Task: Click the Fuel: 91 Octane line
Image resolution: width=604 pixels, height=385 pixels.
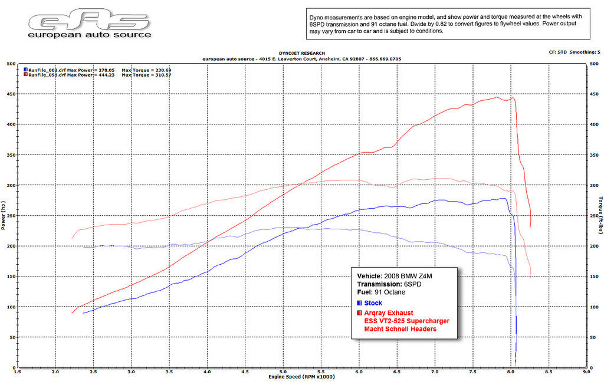Action: click(x=381, y=292)
